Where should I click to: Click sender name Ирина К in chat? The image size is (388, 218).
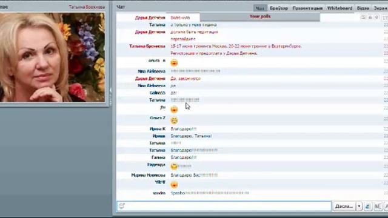point(158,129)
